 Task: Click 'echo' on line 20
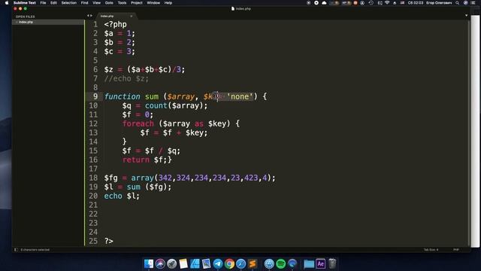click(113, 196)
